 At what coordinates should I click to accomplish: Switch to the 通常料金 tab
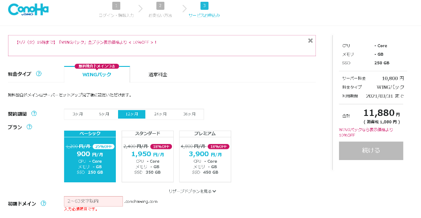pyautogui.click(x=158, y=75)
